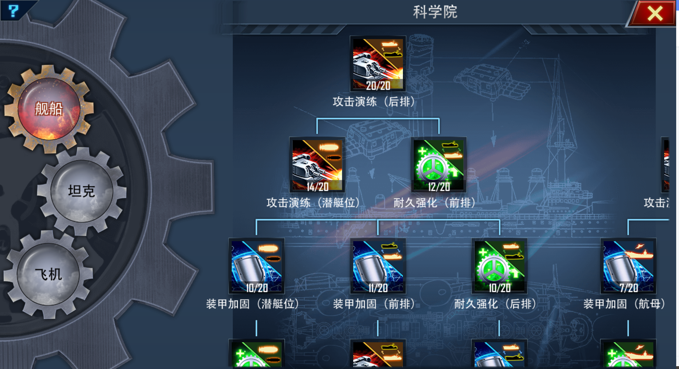
Task: Select the 耐久强化（后排） 10/20 icon
Action: [x=499, y=266]
